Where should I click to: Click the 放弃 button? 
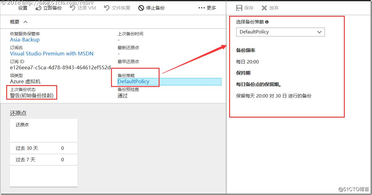tap(270, 8)
